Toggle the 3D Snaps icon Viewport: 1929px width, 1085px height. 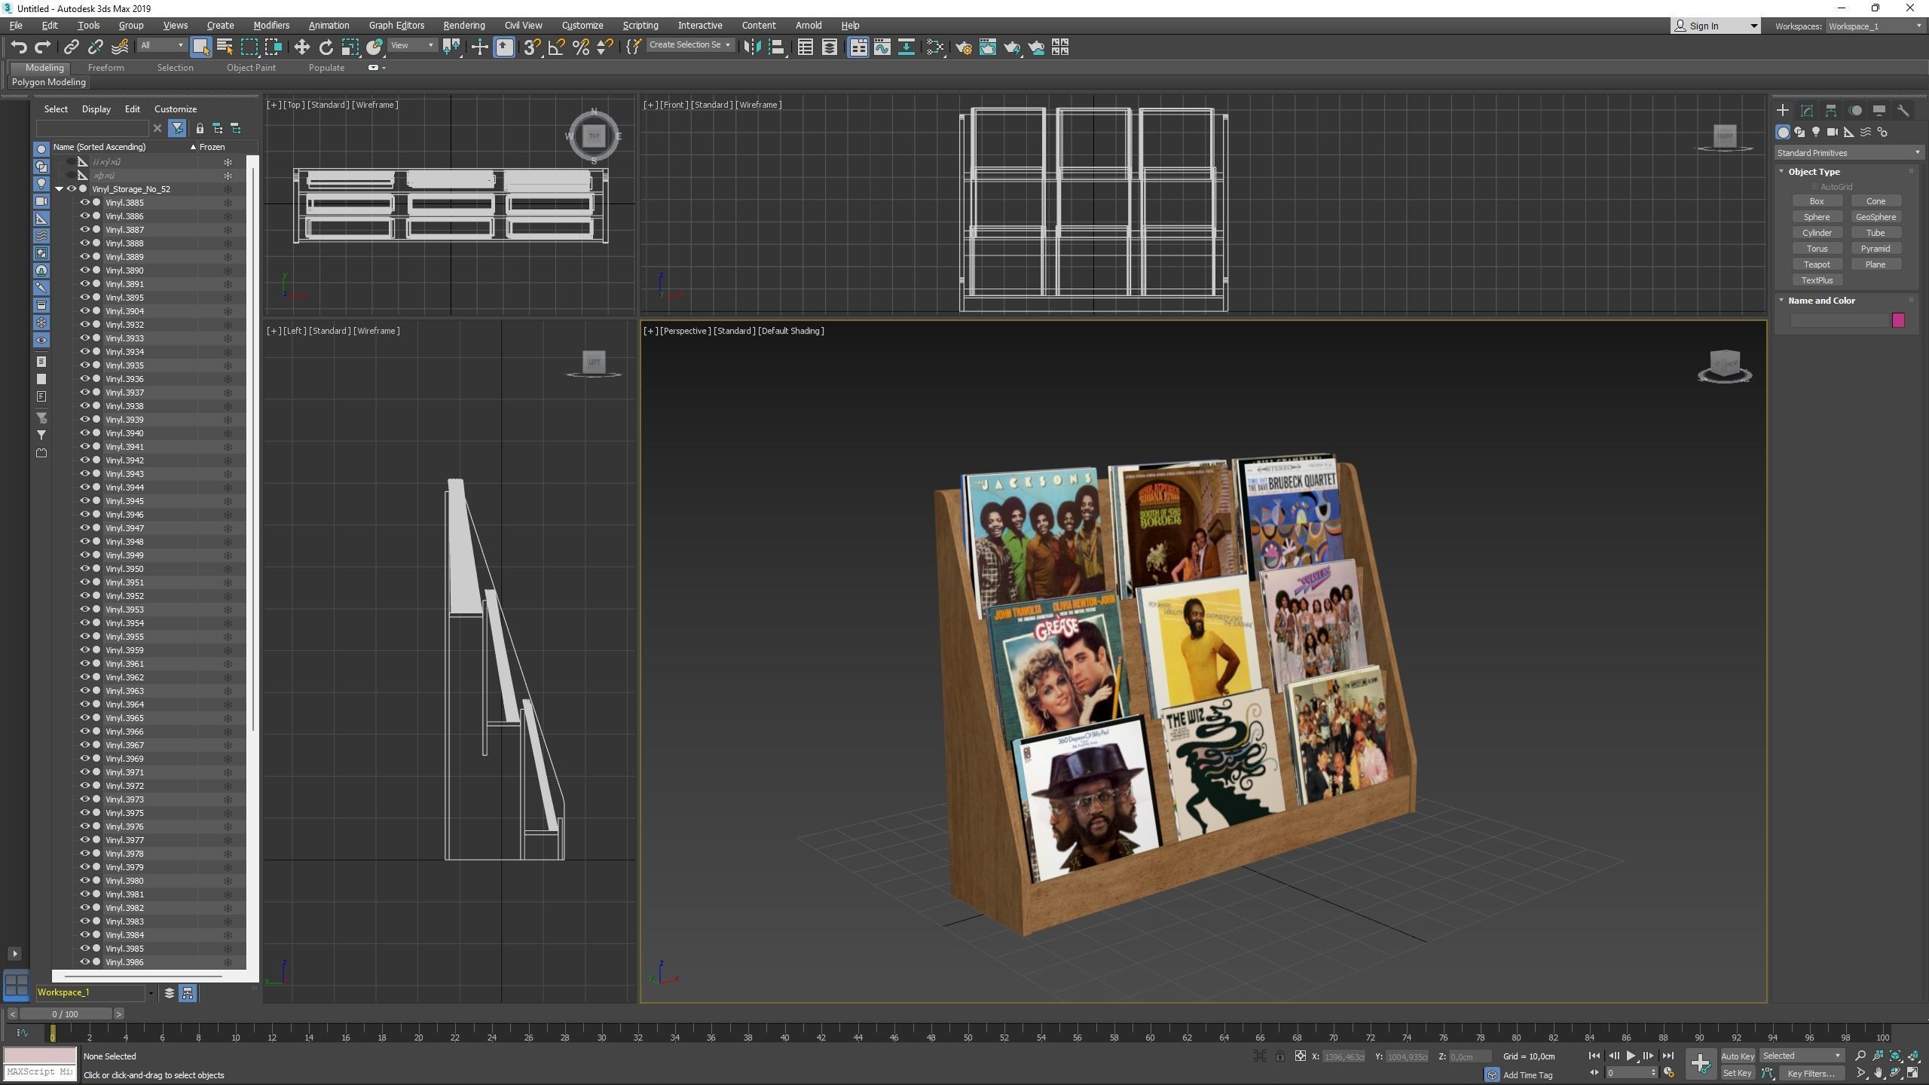532,47
